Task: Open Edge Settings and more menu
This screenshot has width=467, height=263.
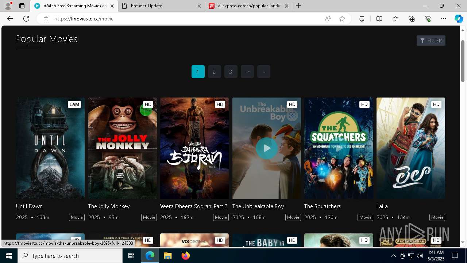Action: tap(444, 19)
